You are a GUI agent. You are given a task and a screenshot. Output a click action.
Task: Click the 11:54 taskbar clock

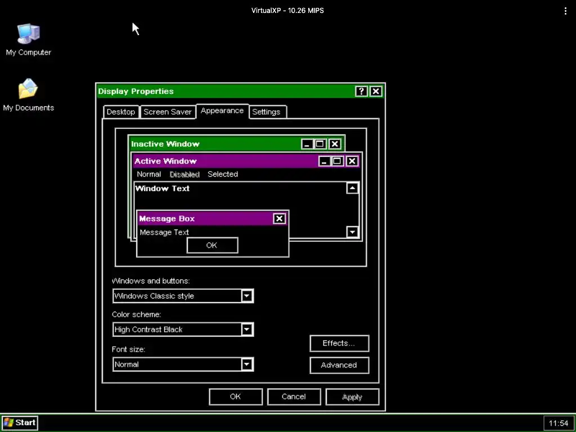(559, 423)
